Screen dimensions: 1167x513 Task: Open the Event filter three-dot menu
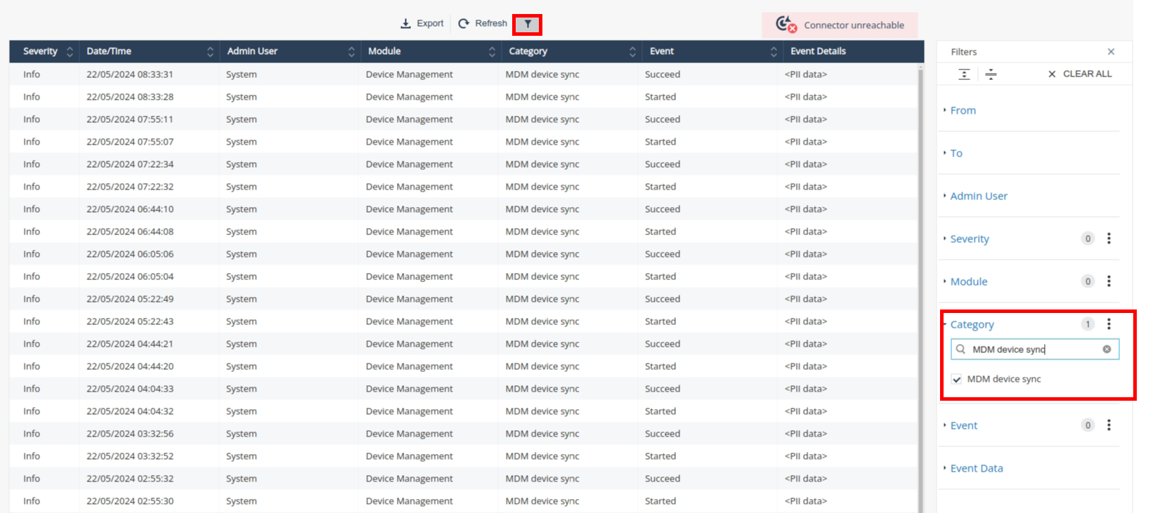coord(1109,425)
